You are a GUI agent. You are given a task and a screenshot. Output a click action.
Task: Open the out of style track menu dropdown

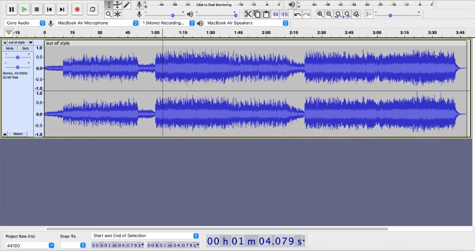point(21,43)
